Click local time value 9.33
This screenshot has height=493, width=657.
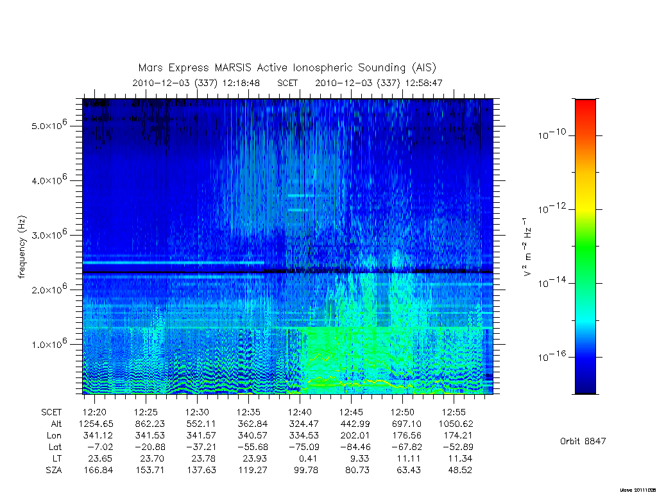(361, 458)
